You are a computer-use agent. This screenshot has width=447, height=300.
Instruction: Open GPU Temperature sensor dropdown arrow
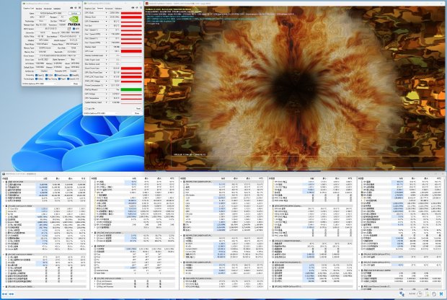pyautogui.click(x=106, y=22)
